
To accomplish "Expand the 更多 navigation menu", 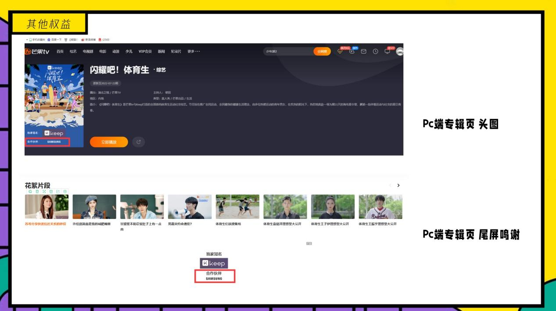I will click(194, 51).
